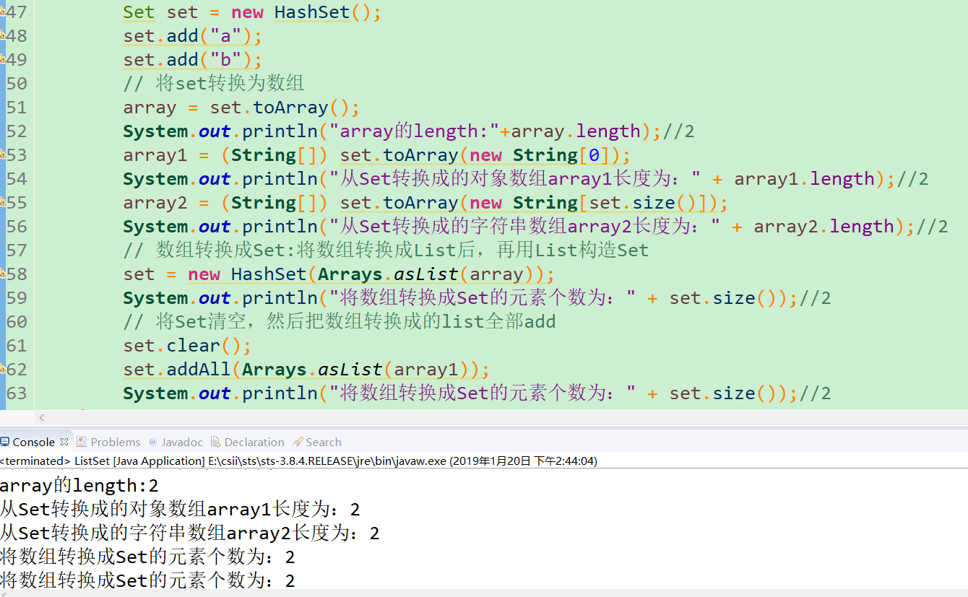Place cursor on set.add("b") line
Screen dimensions: 968x597
[x=192, y=60]
